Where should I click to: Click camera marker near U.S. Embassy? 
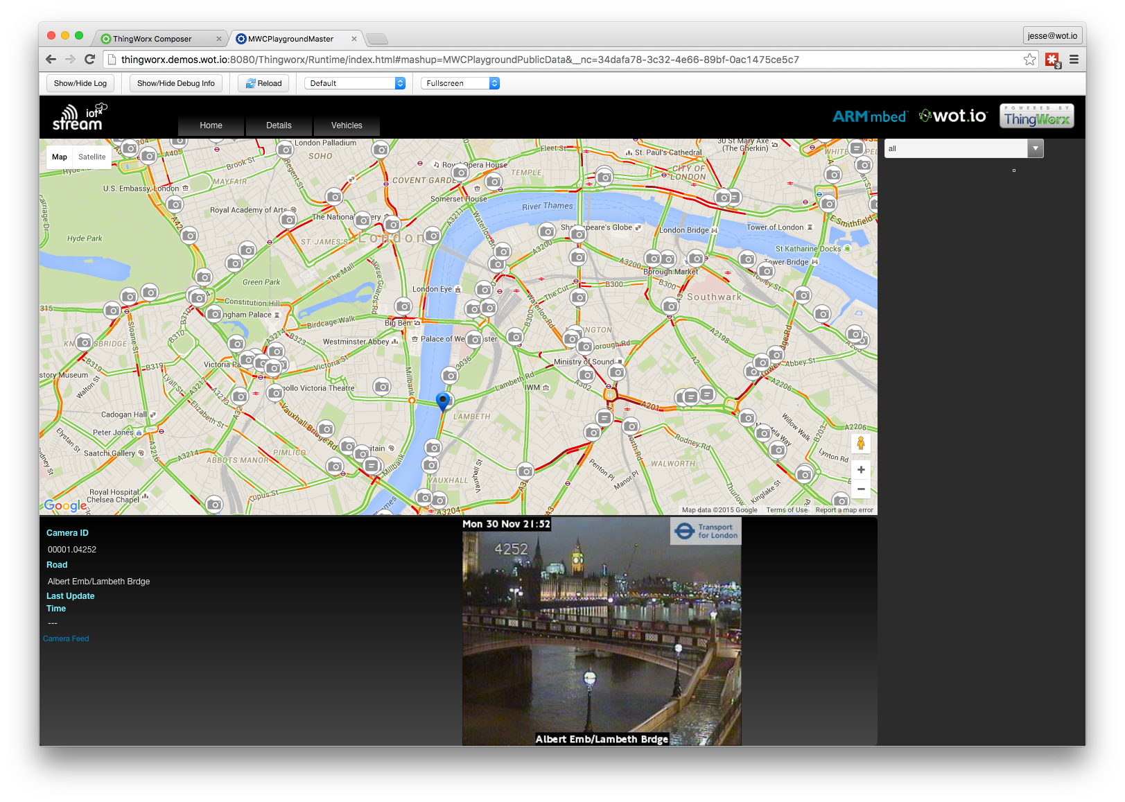click(175, 204)
